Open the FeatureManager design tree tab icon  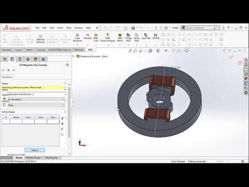[5, 59]
